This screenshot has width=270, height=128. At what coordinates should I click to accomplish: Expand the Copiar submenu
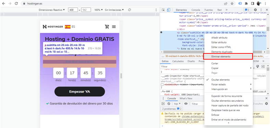tap(229, 68)
